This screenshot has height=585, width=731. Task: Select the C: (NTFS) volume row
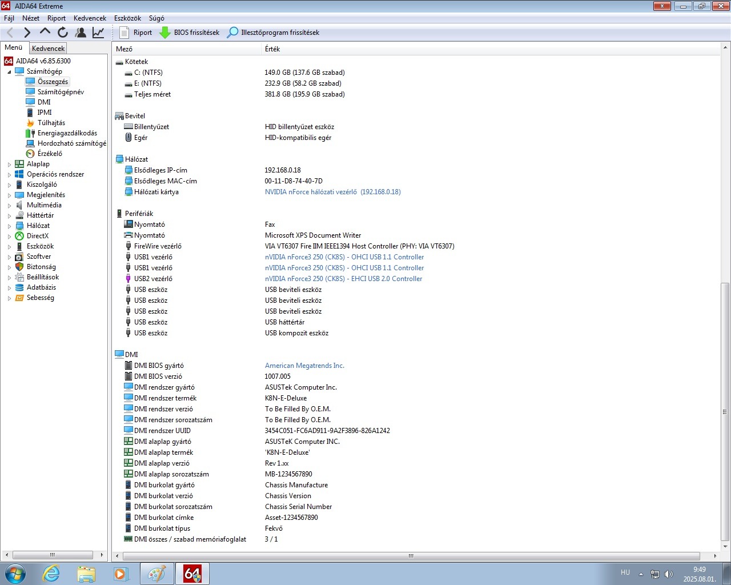417,73
